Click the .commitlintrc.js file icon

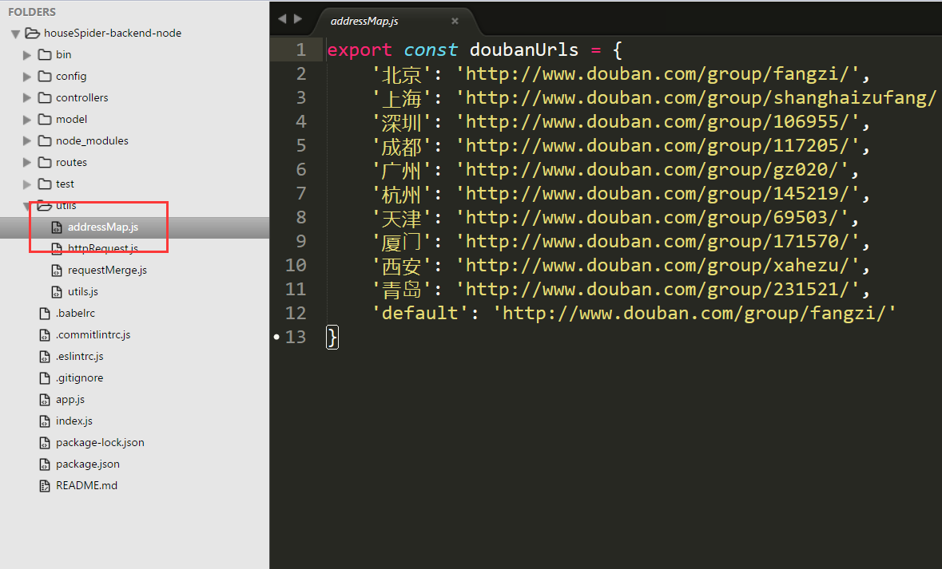coord(45,335)
